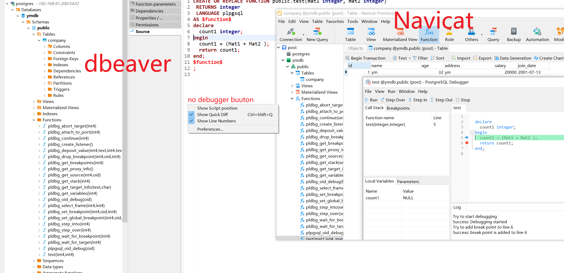This screenshot has height=273, width=564.
Task: Expand the Views node in Navicat tree
Action: point(292,86)
